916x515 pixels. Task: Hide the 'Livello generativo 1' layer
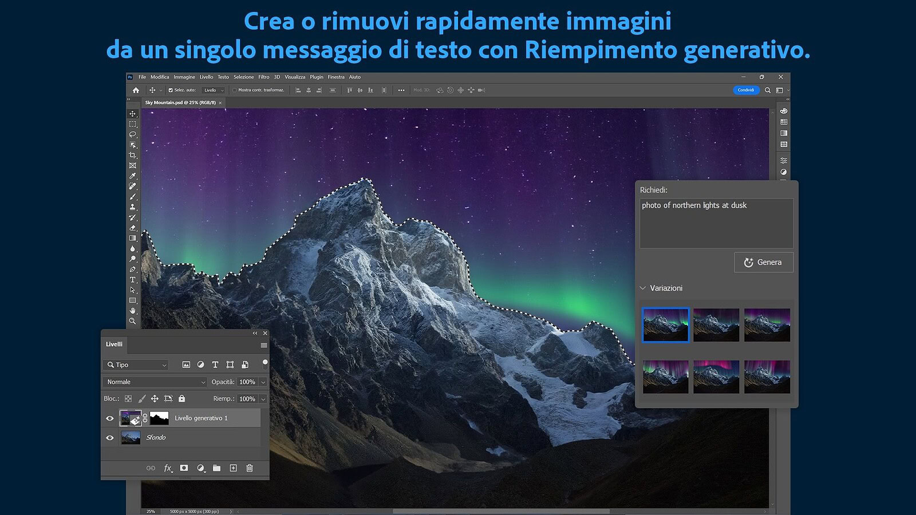point(110,418)
